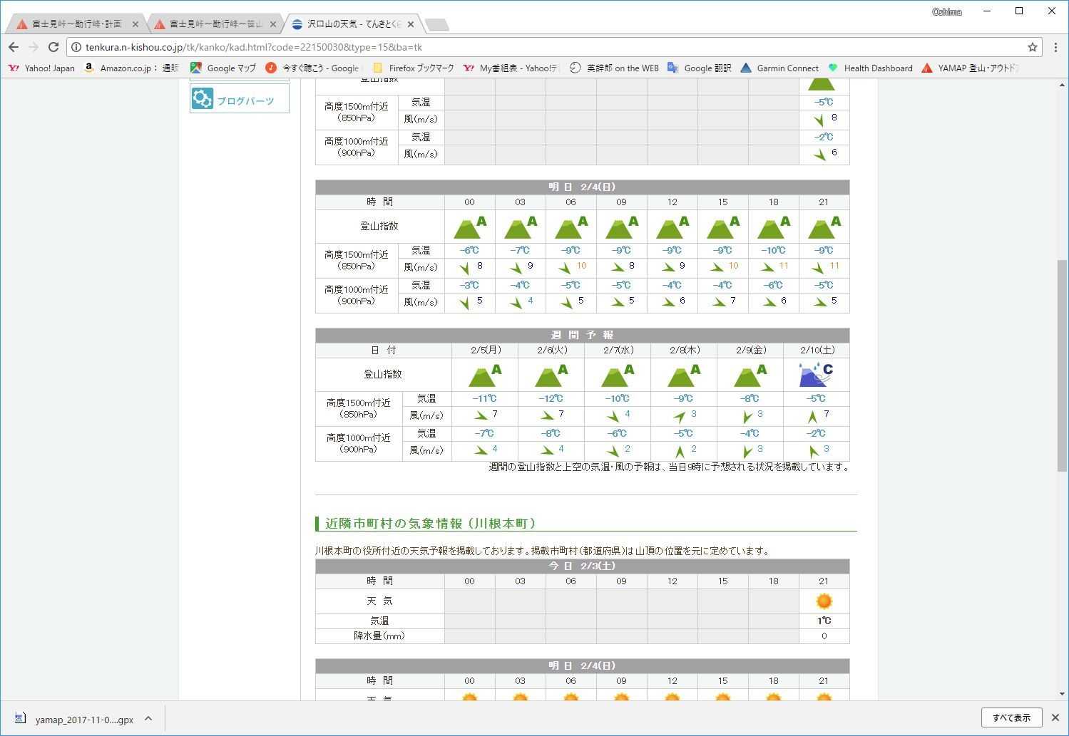1069x736 pixels.
Task: Click the 2/5(月) A climbing index icon
Action: [484, 374]
